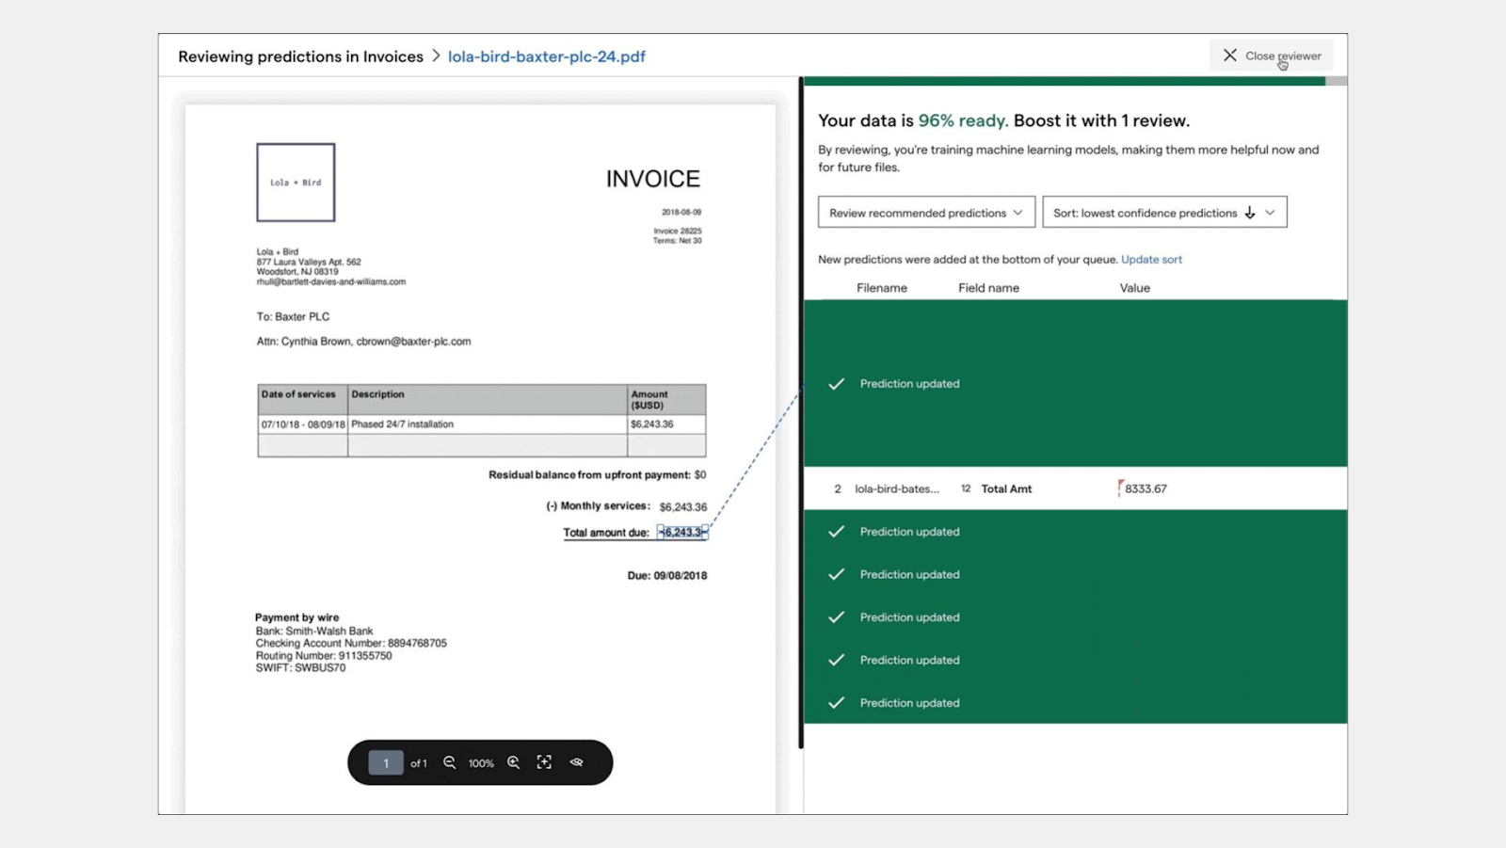Click the Invoice 28225 number text
This screenshot has width=1506, height=848.
tap(678, 231)
